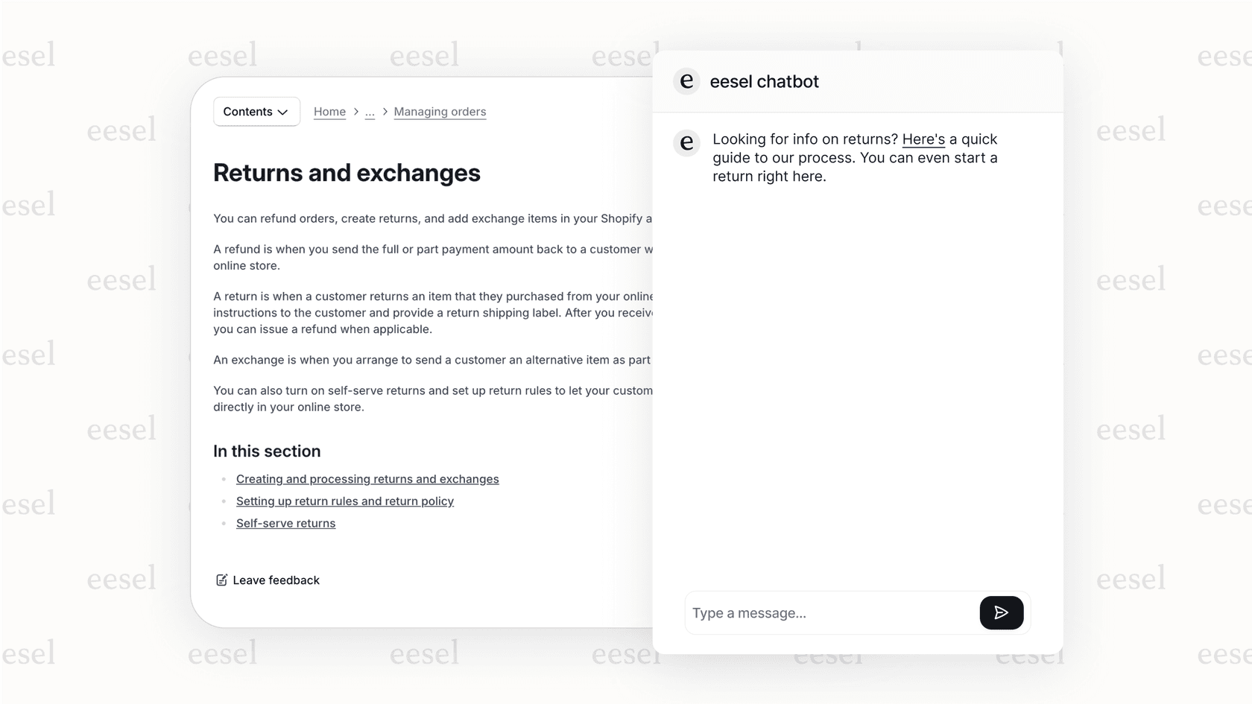Click the chevron after the Home breadcrumb

click(x=357, y=112)
